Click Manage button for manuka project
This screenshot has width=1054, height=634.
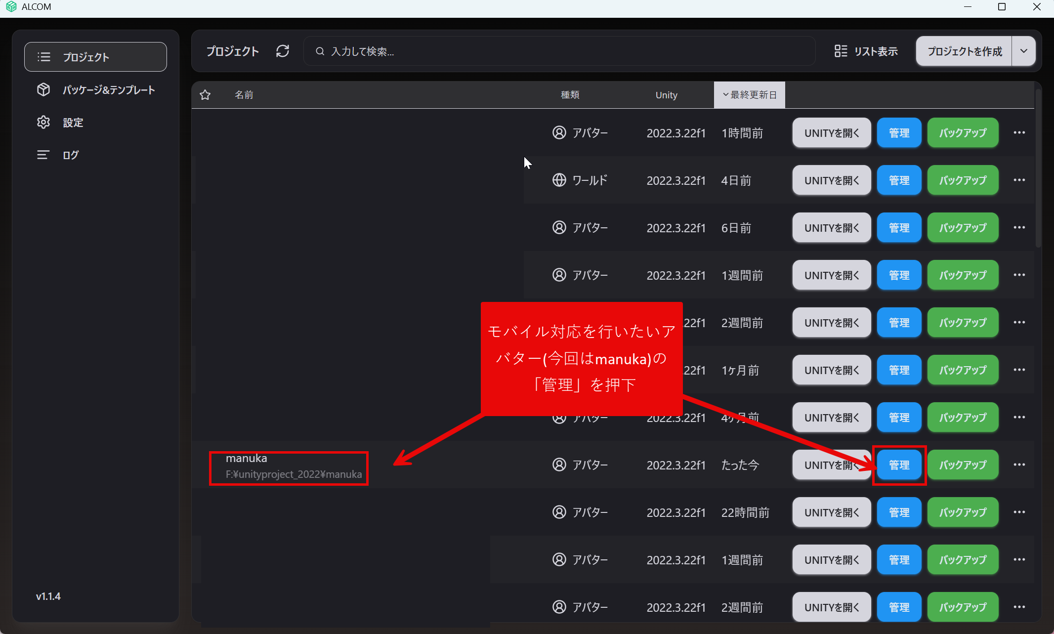click(899, 465)
